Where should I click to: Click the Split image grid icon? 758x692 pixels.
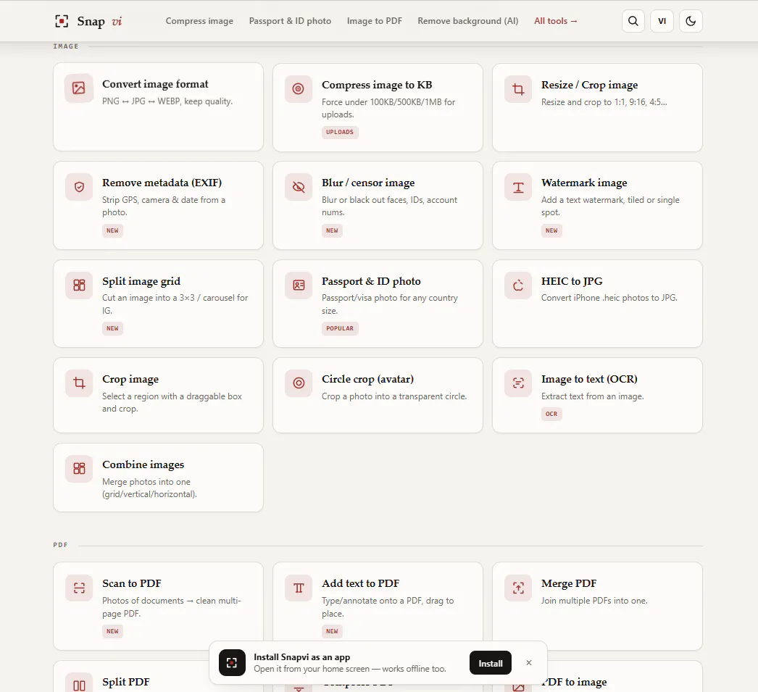(x=79, y=285)
